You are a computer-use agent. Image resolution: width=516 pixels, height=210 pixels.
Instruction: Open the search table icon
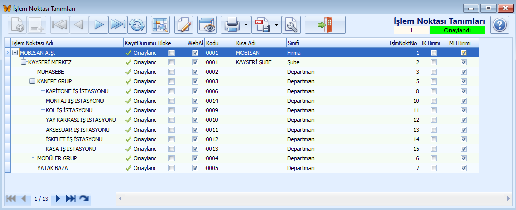pos(160,25)
